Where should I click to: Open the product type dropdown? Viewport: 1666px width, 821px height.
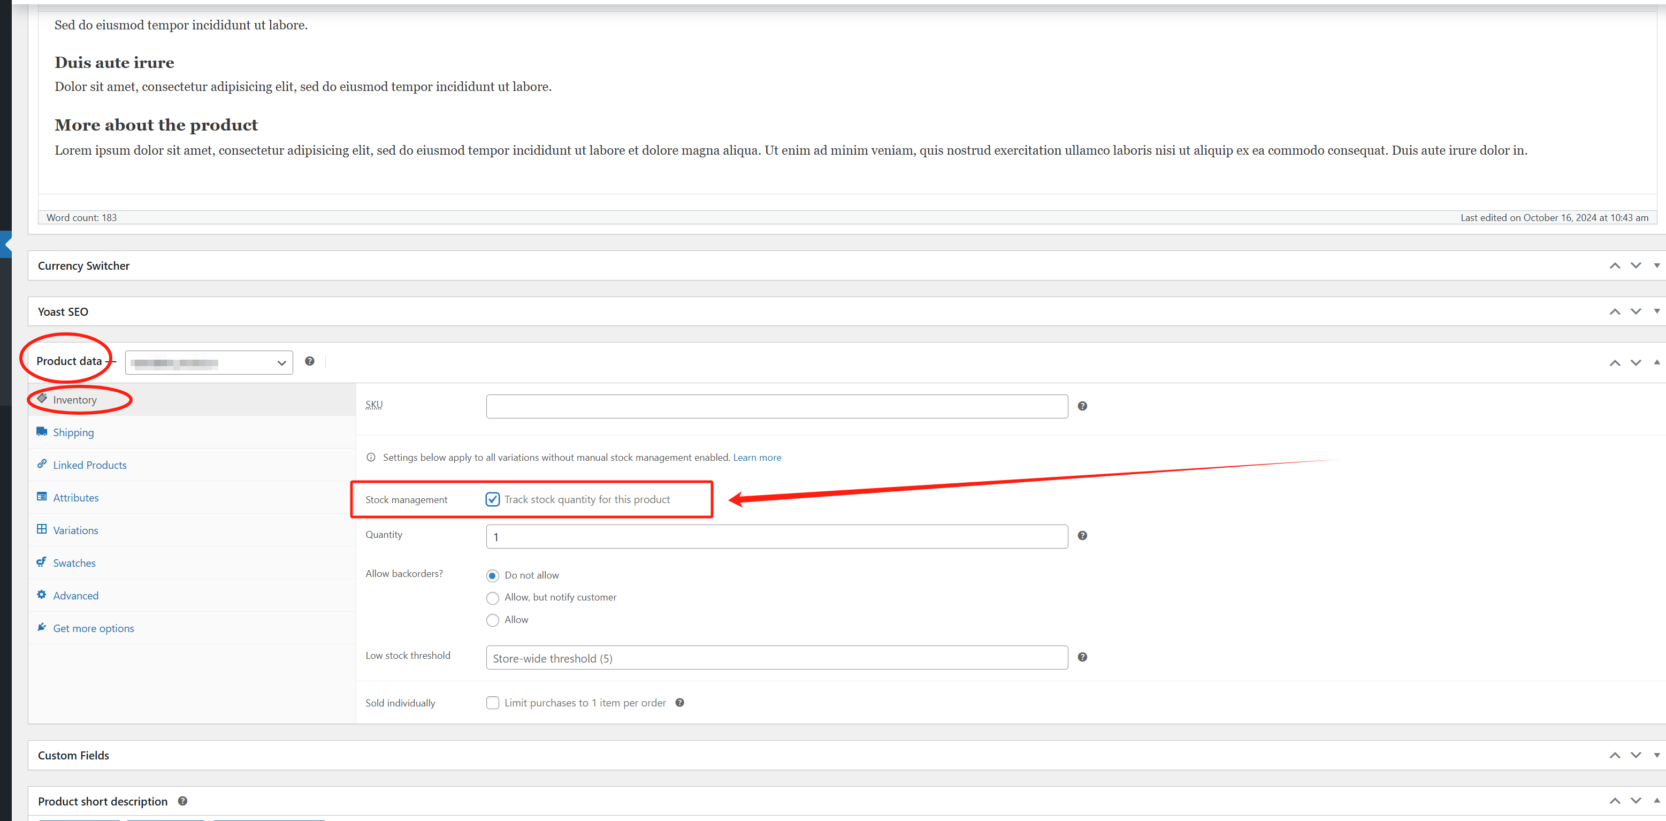click(x=208, y=362)
